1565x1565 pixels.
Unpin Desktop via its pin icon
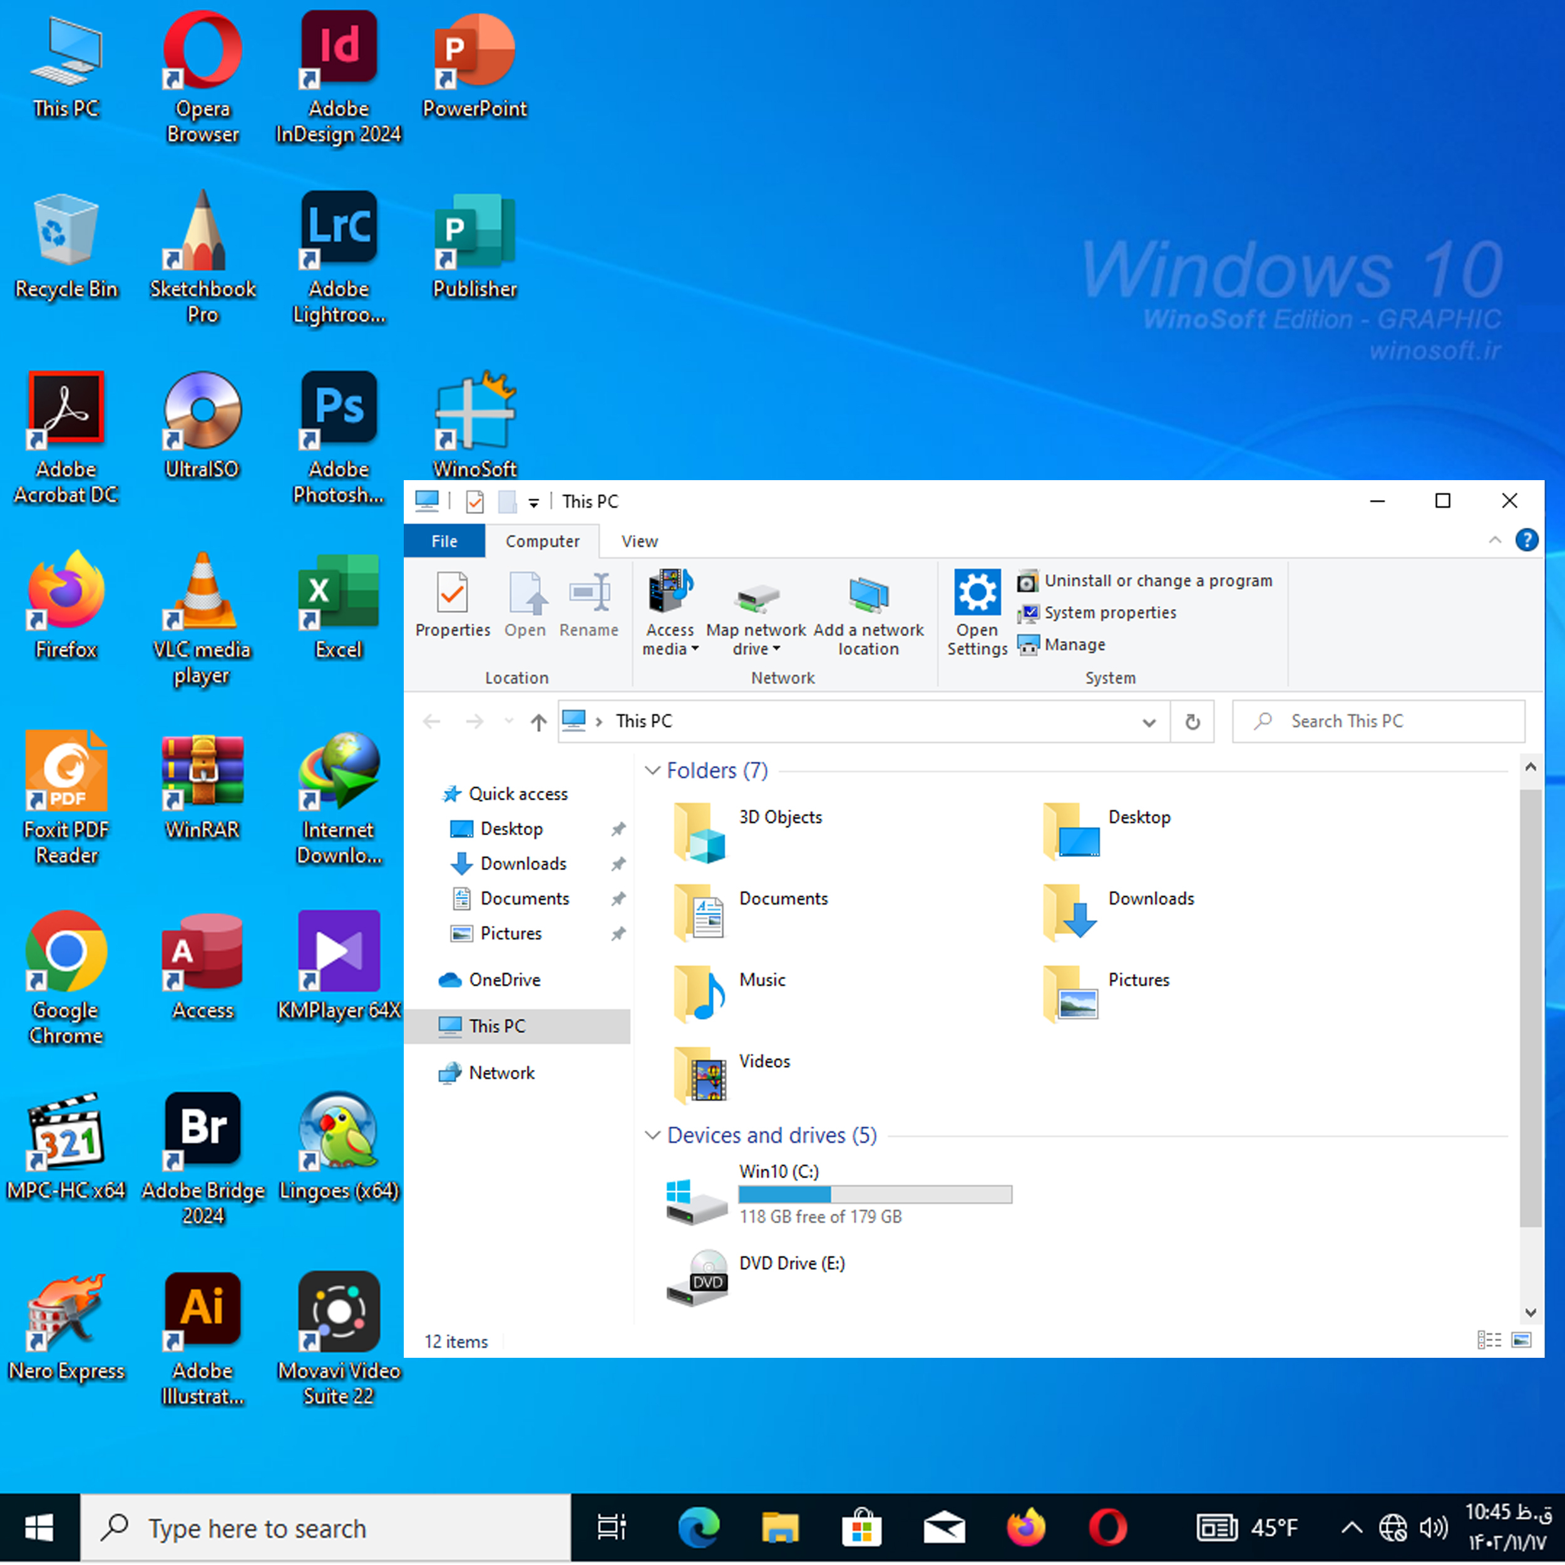[x=618, y=829]
